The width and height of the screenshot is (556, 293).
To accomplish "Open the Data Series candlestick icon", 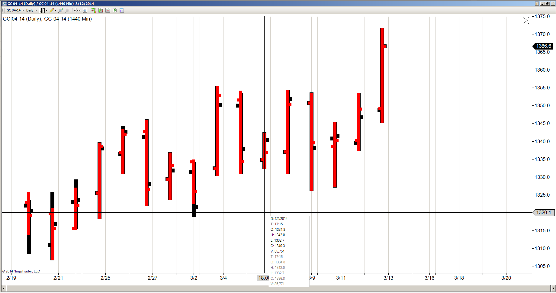I will point(101,10).
